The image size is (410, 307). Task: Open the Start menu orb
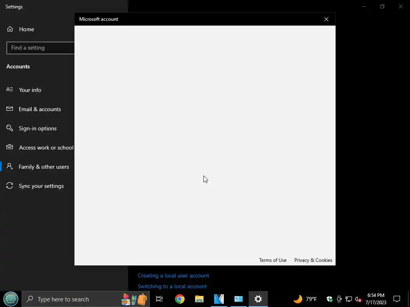[11, 299]
